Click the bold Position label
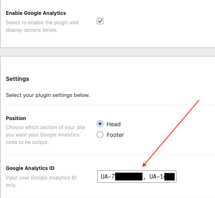The height and width of the screenshot is (198, 215). click(16, 118)
